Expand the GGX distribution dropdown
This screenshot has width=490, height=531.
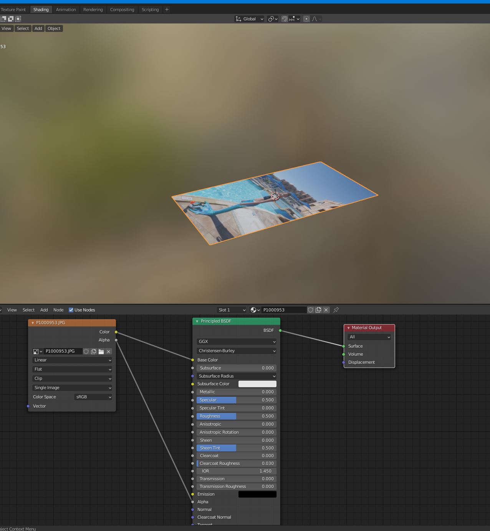coord(236,341)
